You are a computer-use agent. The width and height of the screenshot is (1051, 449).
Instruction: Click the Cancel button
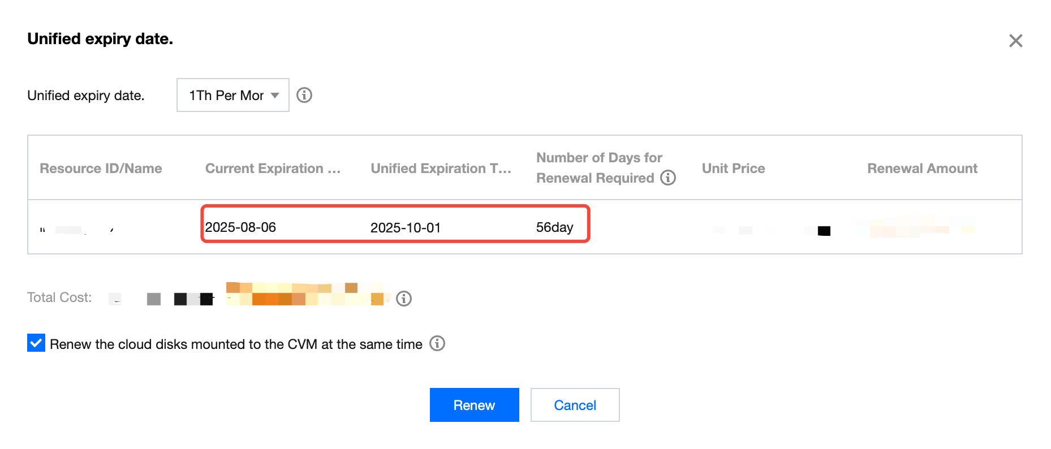pyautogui.click(x=575, y=405)
